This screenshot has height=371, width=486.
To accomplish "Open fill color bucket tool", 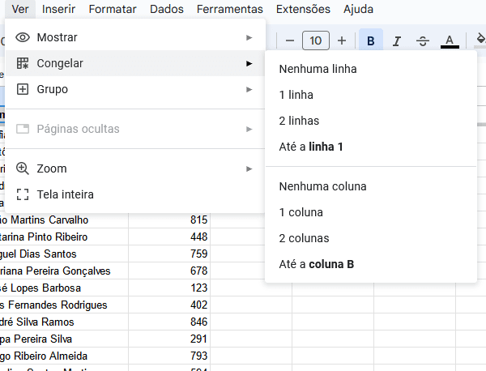I will point(480,41).
